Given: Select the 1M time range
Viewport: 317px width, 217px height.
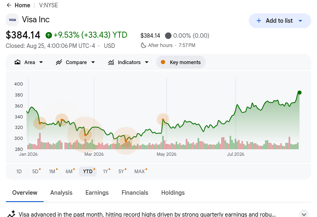Looking at the screenshot, I should pos(52,172).
